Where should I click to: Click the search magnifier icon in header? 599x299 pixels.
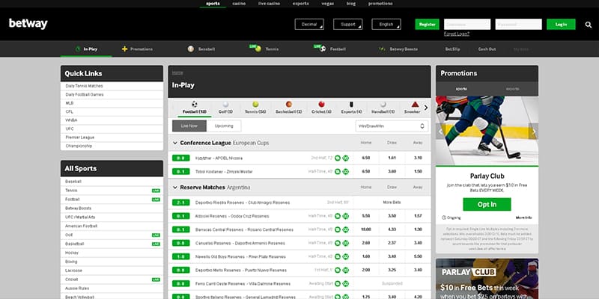(x=589, y=25)
